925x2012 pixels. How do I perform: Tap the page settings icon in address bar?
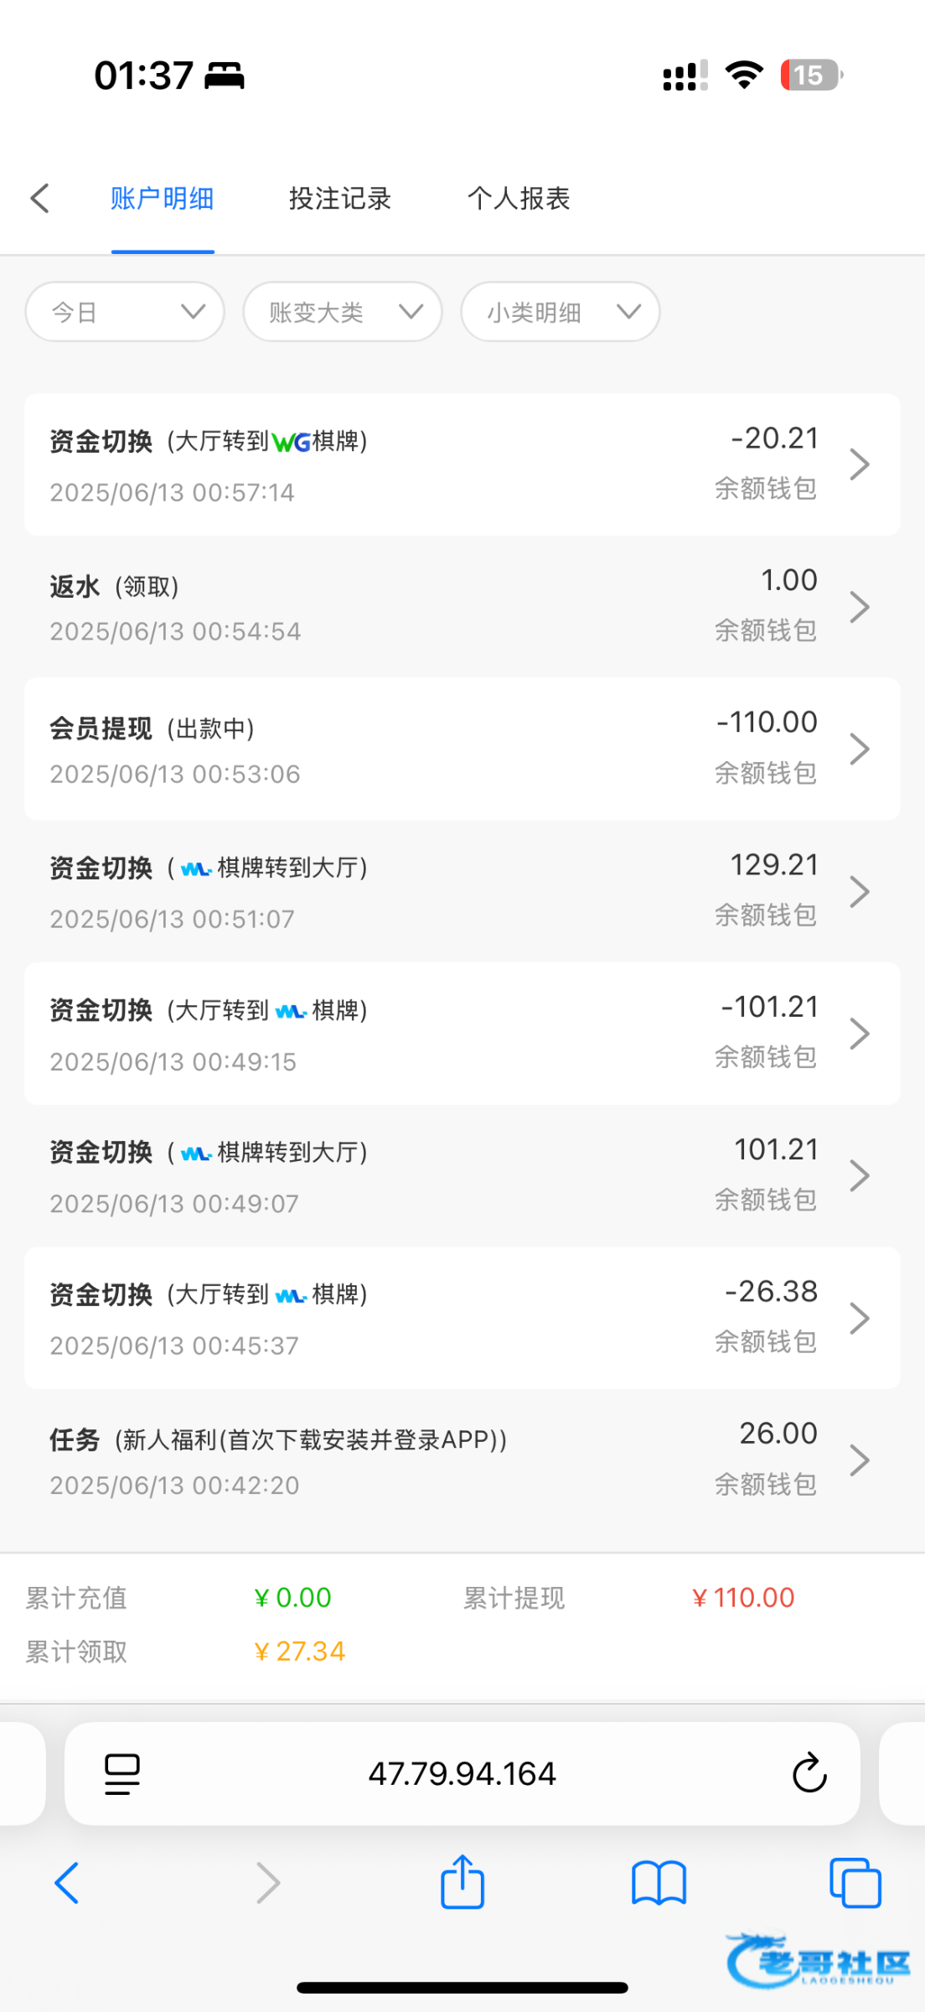pos(122,1773)
